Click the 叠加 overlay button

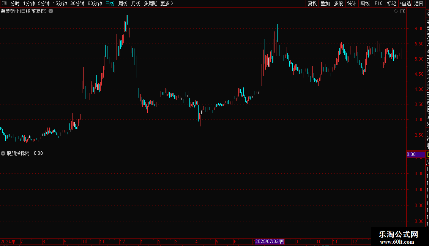pos(325,3)
